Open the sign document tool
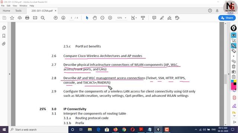 (x=170, y=18)
